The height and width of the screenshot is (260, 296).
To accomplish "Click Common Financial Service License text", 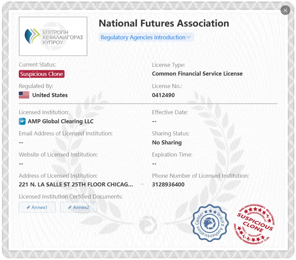I will [x=197, y=74].
